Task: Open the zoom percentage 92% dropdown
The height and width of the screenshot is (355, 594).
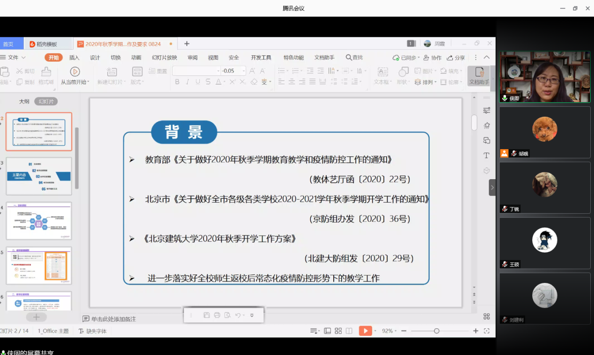Action: point(389,331)
